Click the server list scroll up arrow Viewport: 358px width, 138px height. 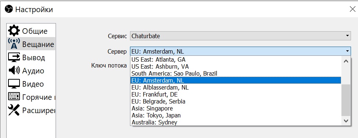(346, 61)
